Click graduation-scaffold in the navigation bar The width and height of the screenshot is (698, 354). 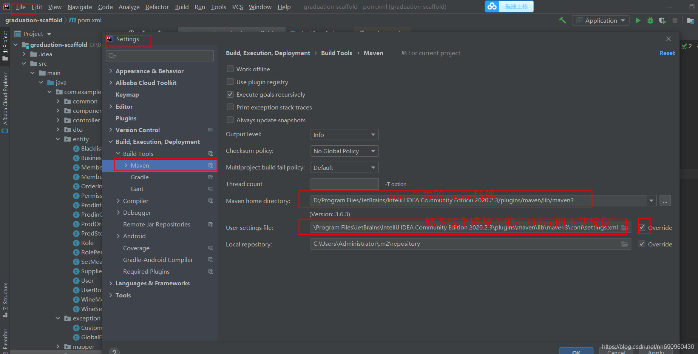(34, 20)
